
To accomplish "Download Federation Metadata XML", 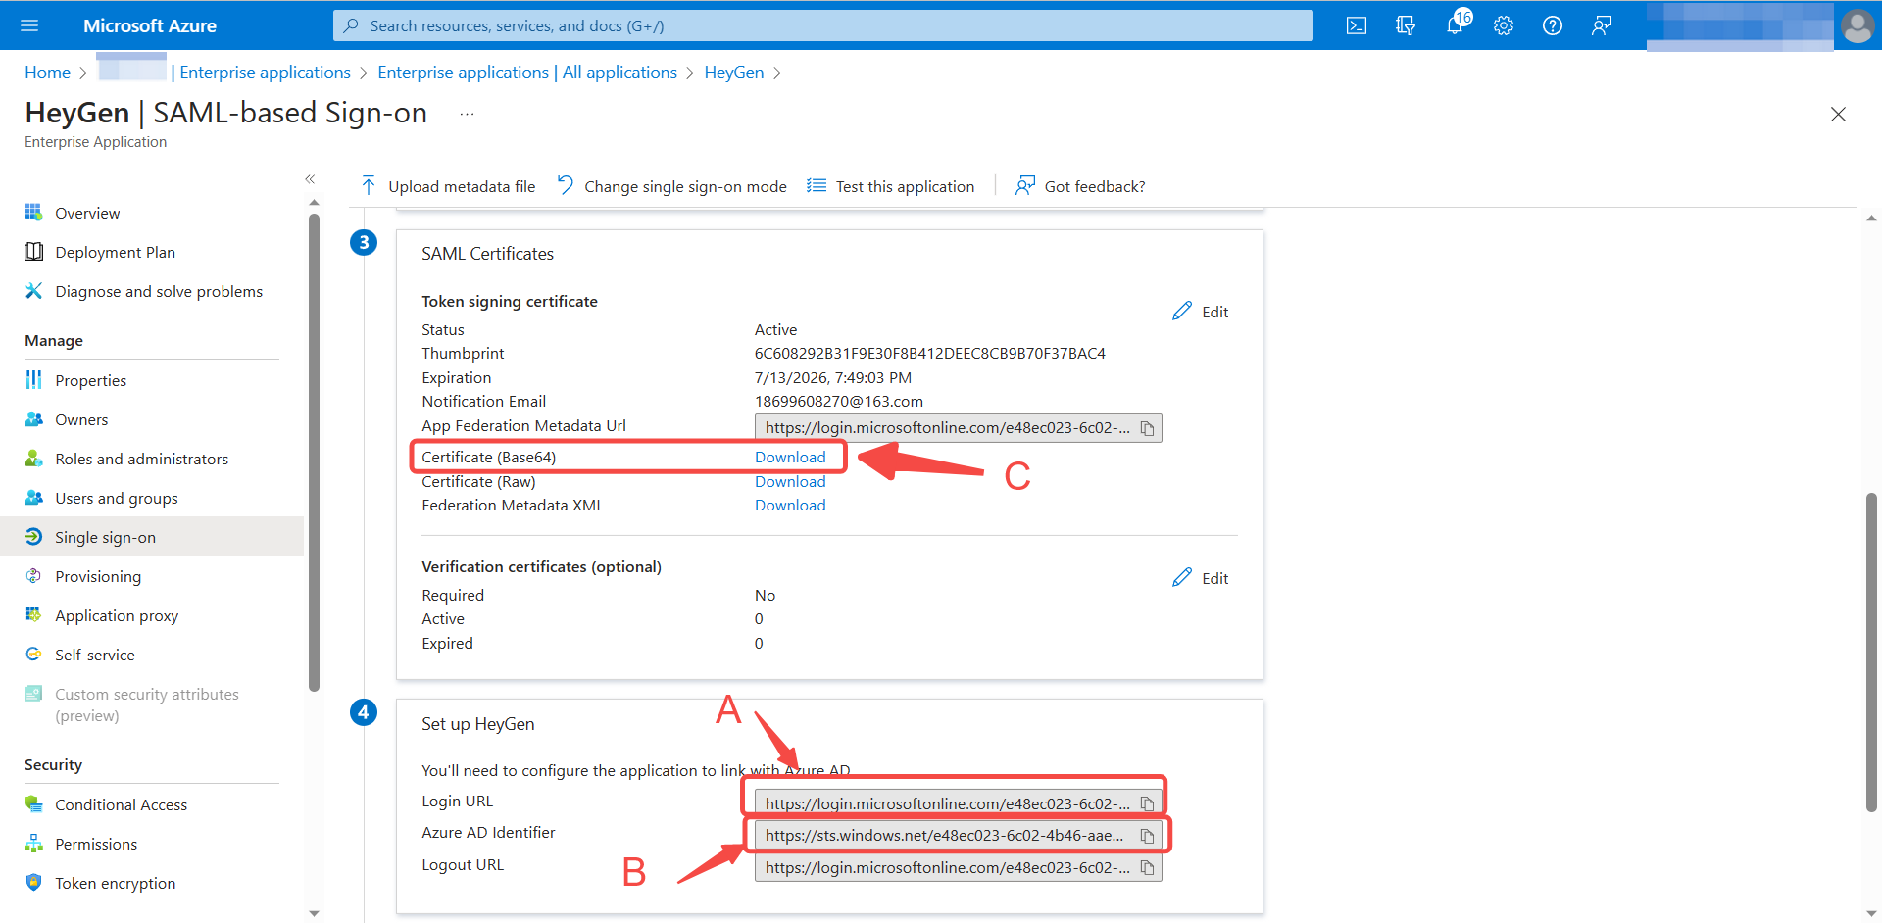I will 790,505.
